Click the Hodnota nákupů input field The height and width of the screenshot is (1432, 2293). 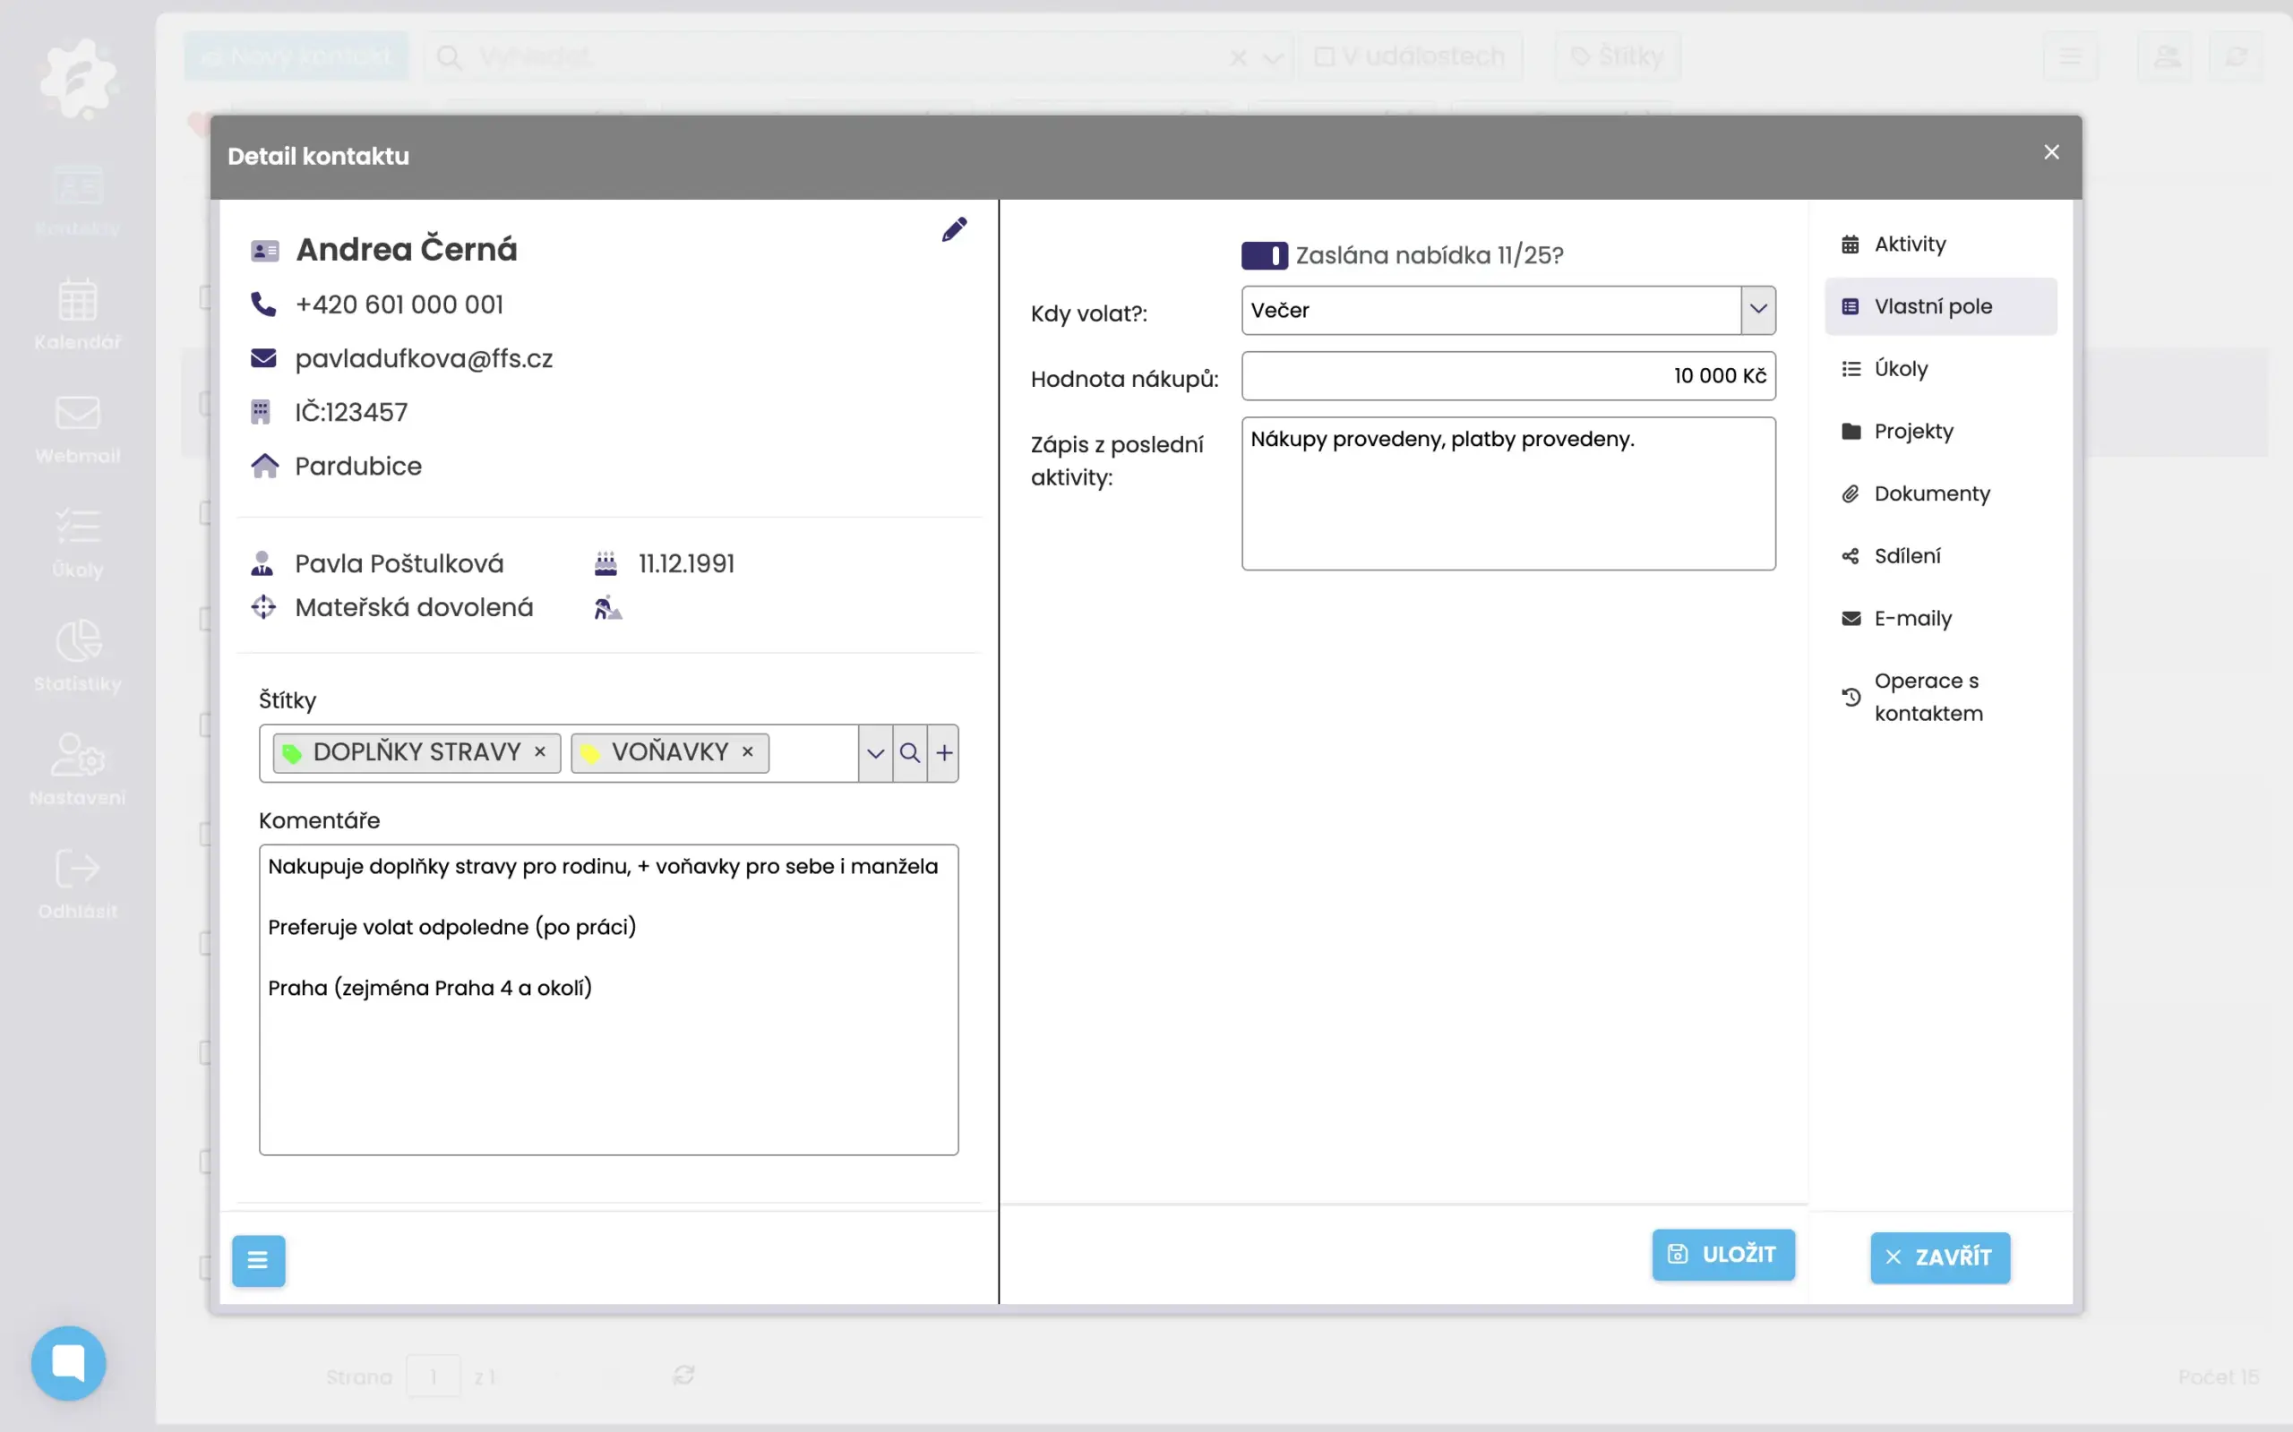(1507, 376)
